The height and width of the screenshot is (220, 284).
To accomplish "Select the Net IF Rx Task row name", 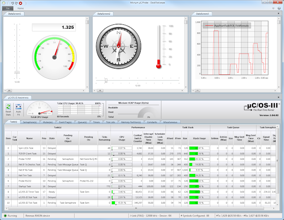I will point(25,170).
